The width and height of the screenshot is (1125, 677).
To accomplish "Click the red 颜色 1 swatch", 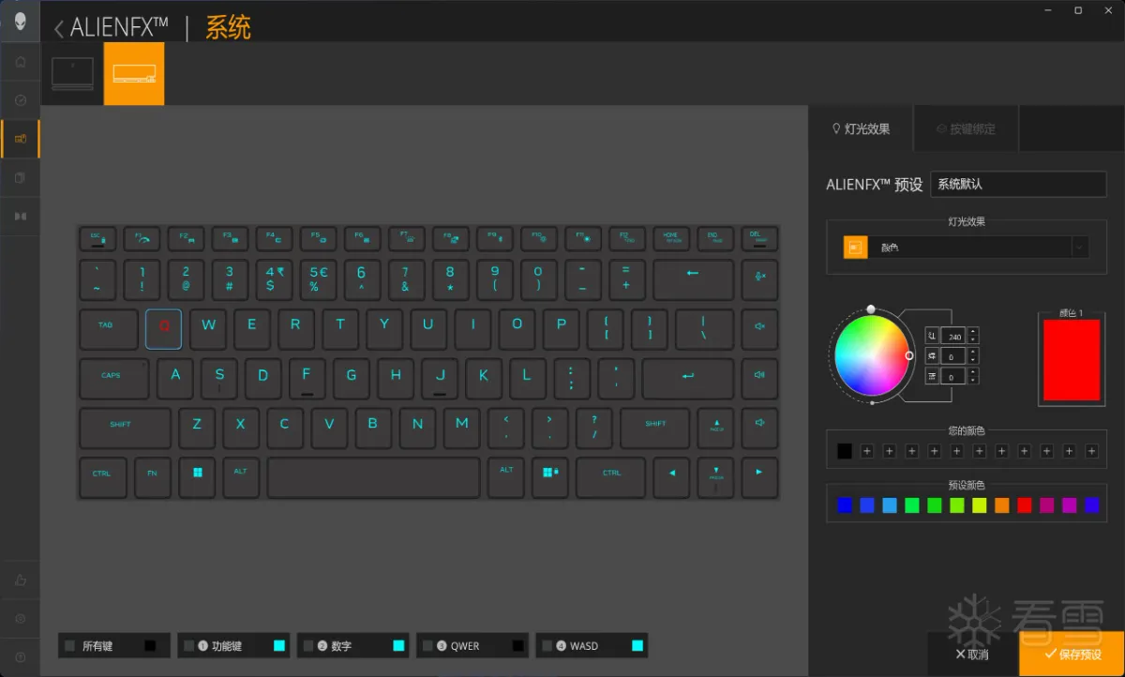I will point(1072,360).
